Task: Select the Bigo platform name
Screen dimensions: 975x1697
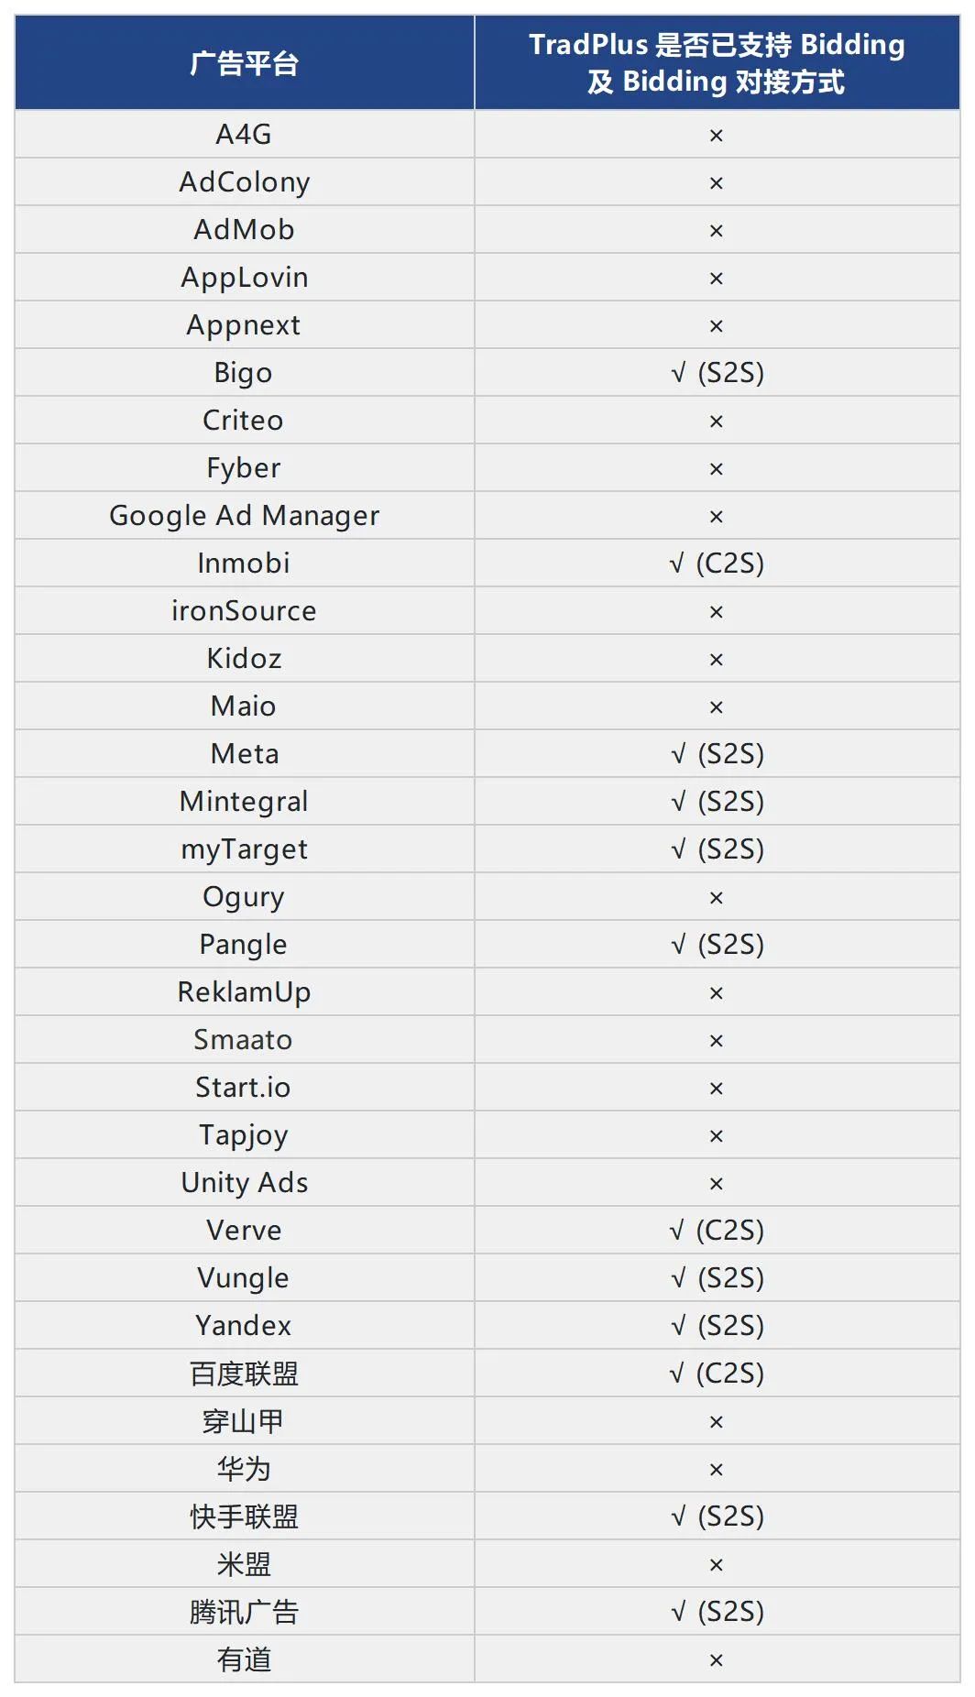Action: click(x=244, y=373)
